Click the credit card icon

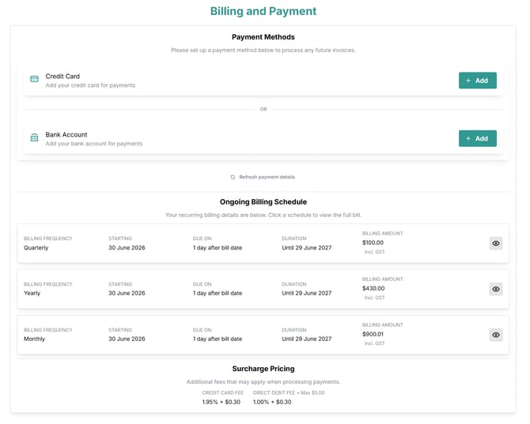pos(34,79)
